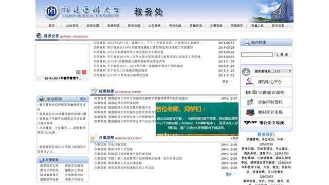The width and height of the screenshot is (329, 185).
Task: Click the magnifier icon beside 站内检索
Action: 247,43
